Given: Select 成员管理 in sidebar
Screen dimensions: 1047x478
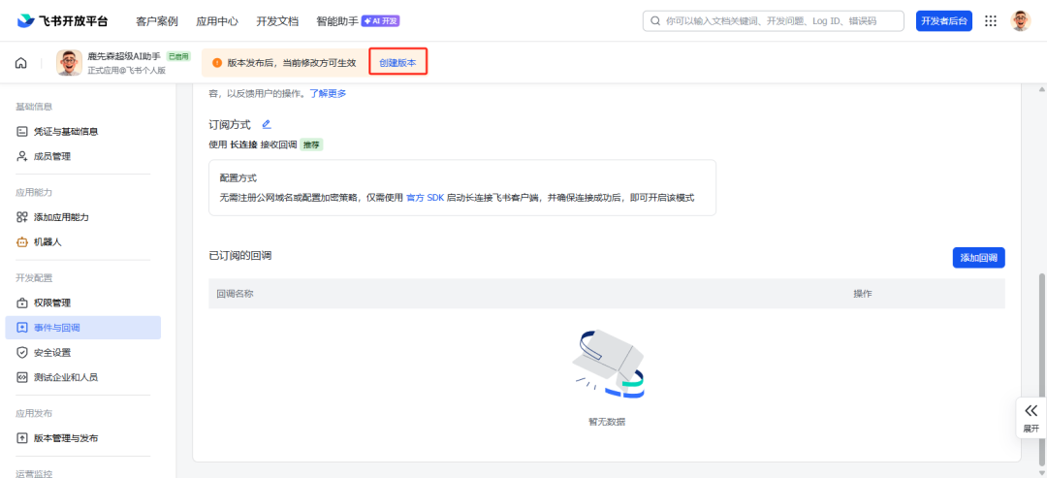Looking at the screenshot, I should click(82, 156).
